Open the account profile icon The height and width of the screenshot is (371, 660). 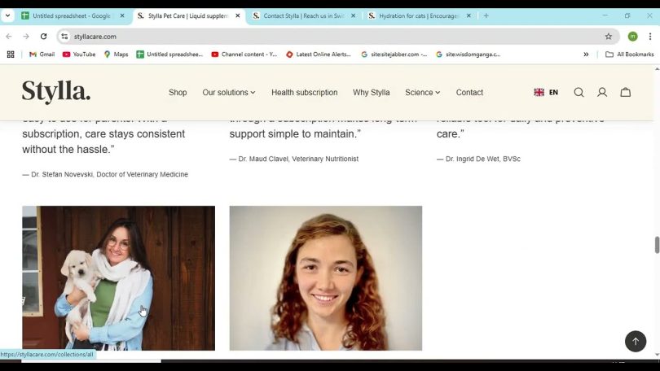(602, 93)
